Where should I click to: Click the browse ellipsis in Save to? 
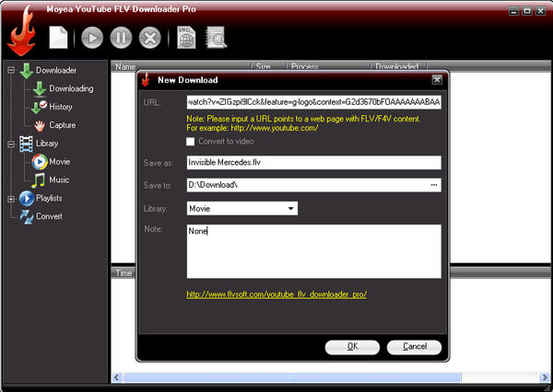(x=433, y=186)
